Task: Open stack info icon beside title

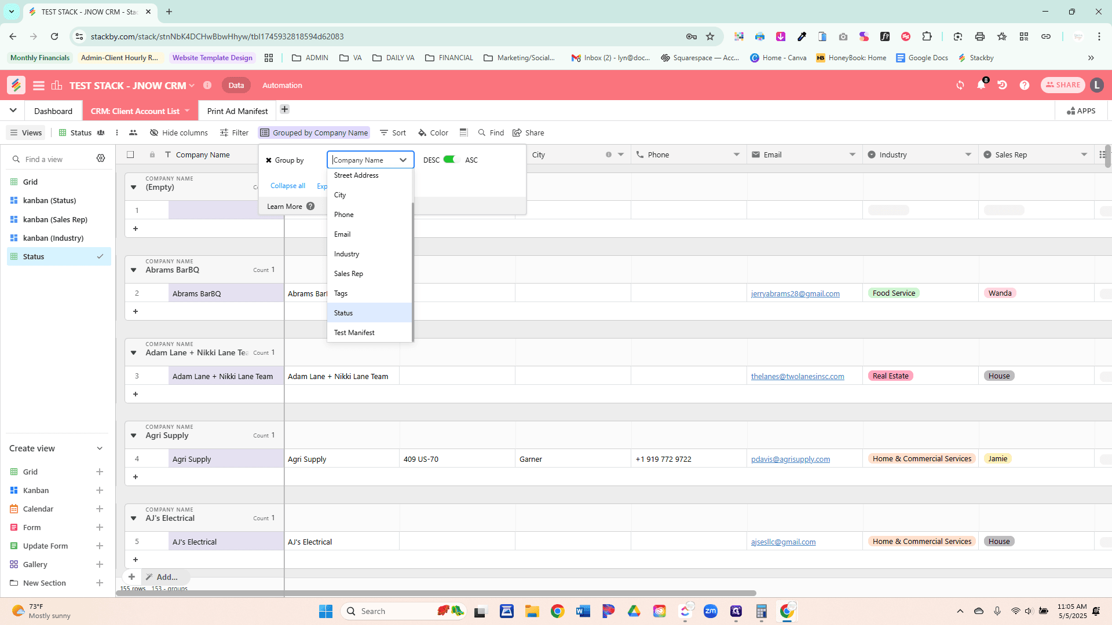Action: pyautogui.click(x=207, y=85)
